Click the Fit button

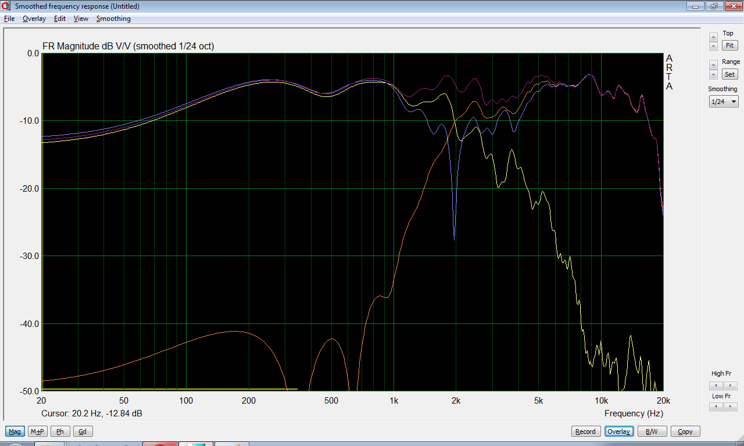point(729,45)
